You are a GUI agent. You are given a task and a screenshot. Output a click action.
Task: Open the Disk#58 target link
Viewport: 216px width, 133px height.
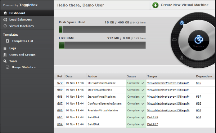coord(153,118)
